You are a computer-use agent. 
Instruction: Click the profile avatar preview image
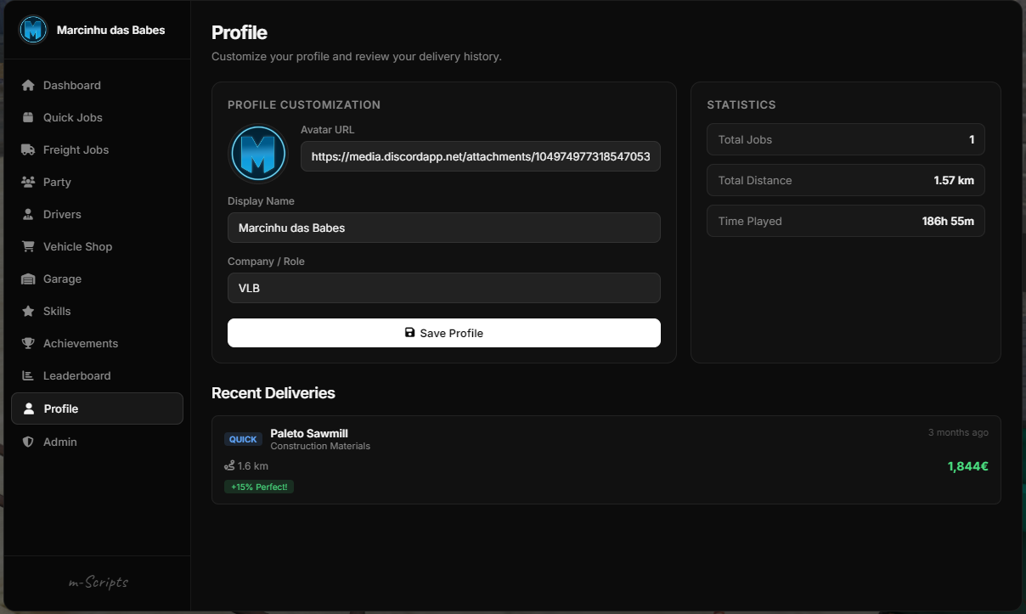(x=259, y=153)
